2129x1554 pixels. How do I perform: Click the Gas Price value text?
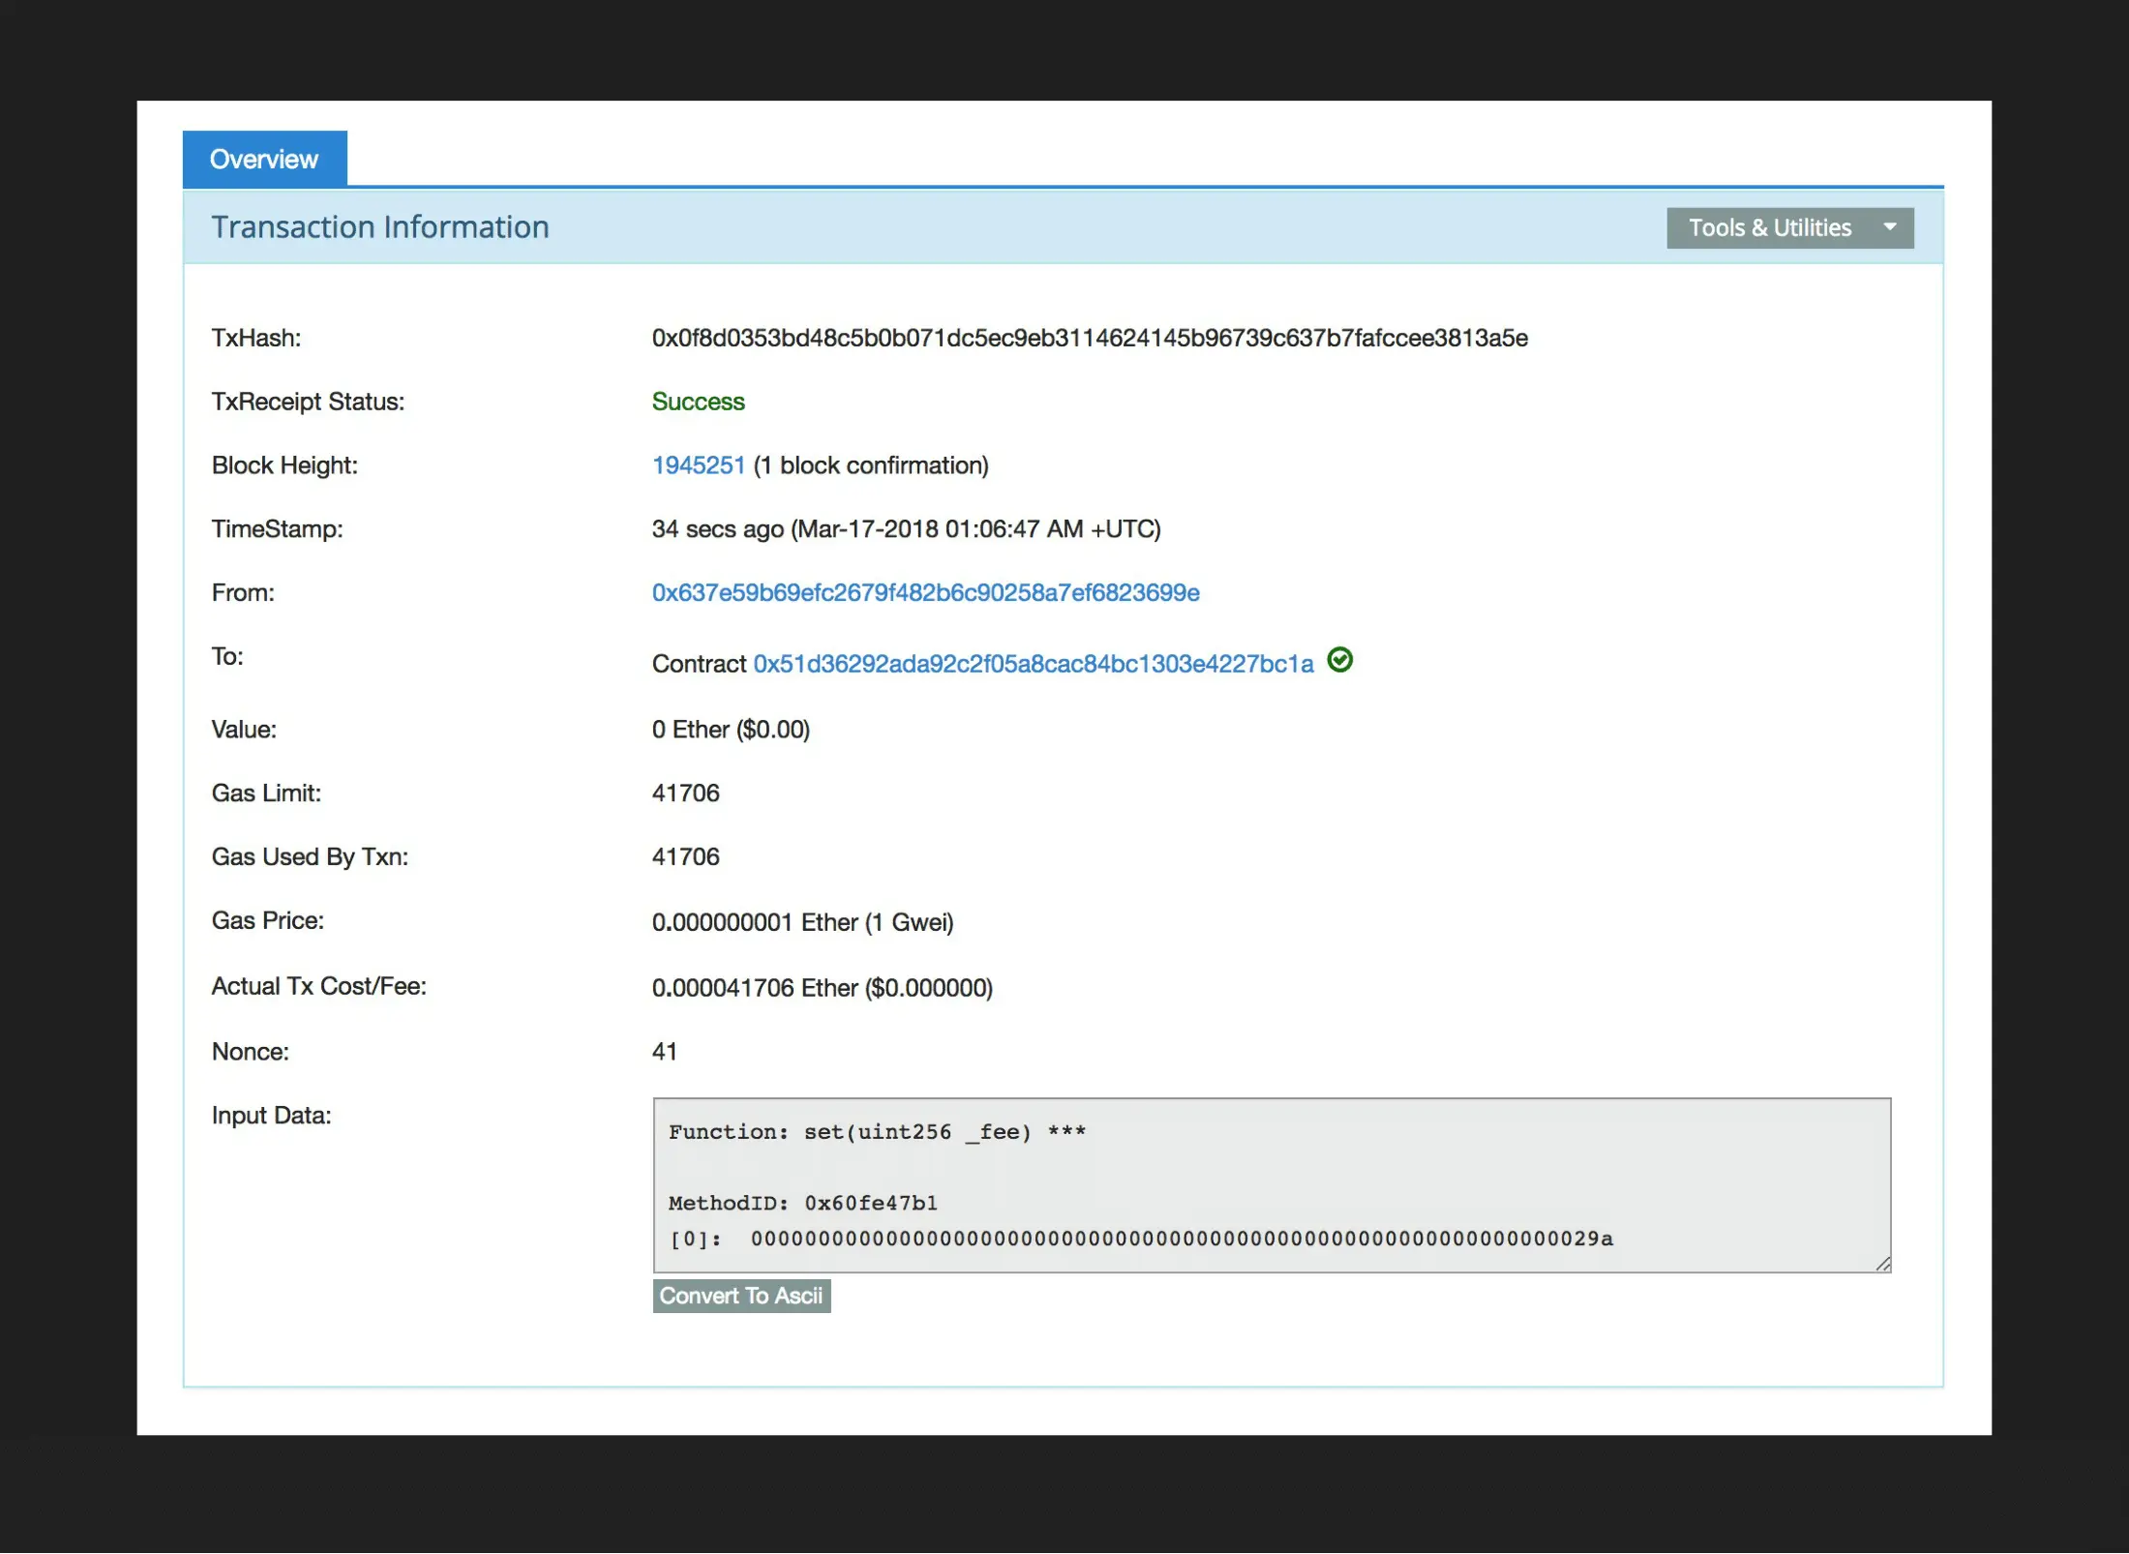[802, 922]
